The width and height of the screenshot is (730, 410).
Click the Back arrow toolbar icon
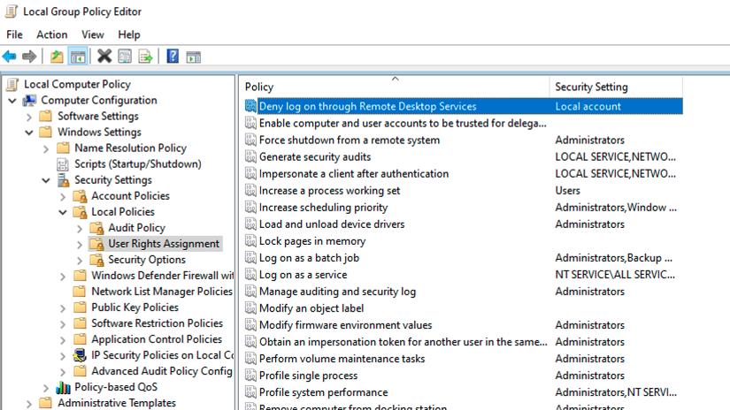pos(10,57)
